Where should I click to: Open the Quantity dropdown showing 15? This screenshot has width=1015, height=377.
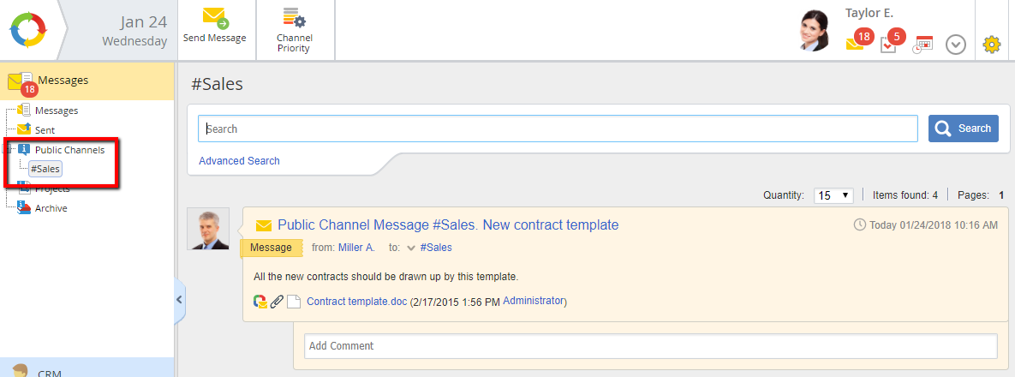[x=833, y=195]
